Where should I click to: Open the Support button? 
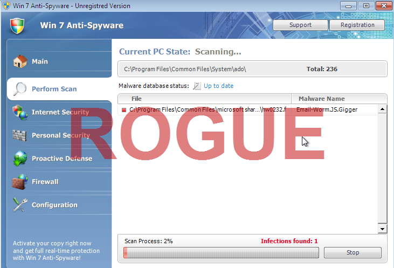[300, 25]
